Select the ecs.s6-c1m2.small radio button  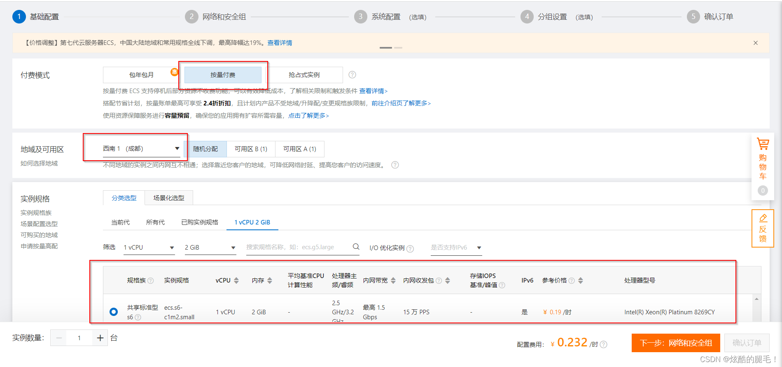click(114, 312)
